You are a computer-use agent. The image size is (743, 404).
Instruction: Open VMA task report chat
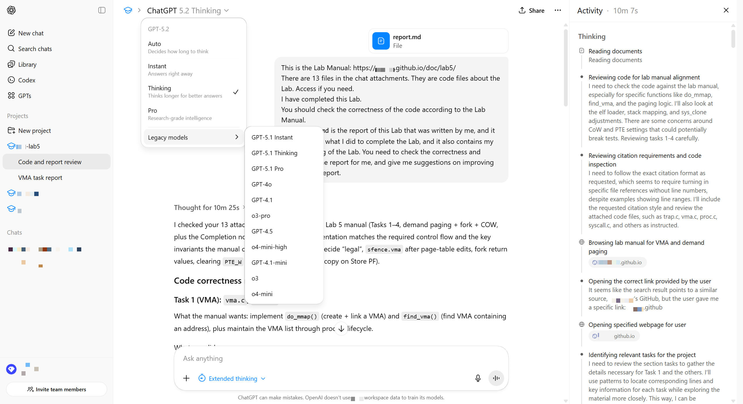[x=57, y=177]
